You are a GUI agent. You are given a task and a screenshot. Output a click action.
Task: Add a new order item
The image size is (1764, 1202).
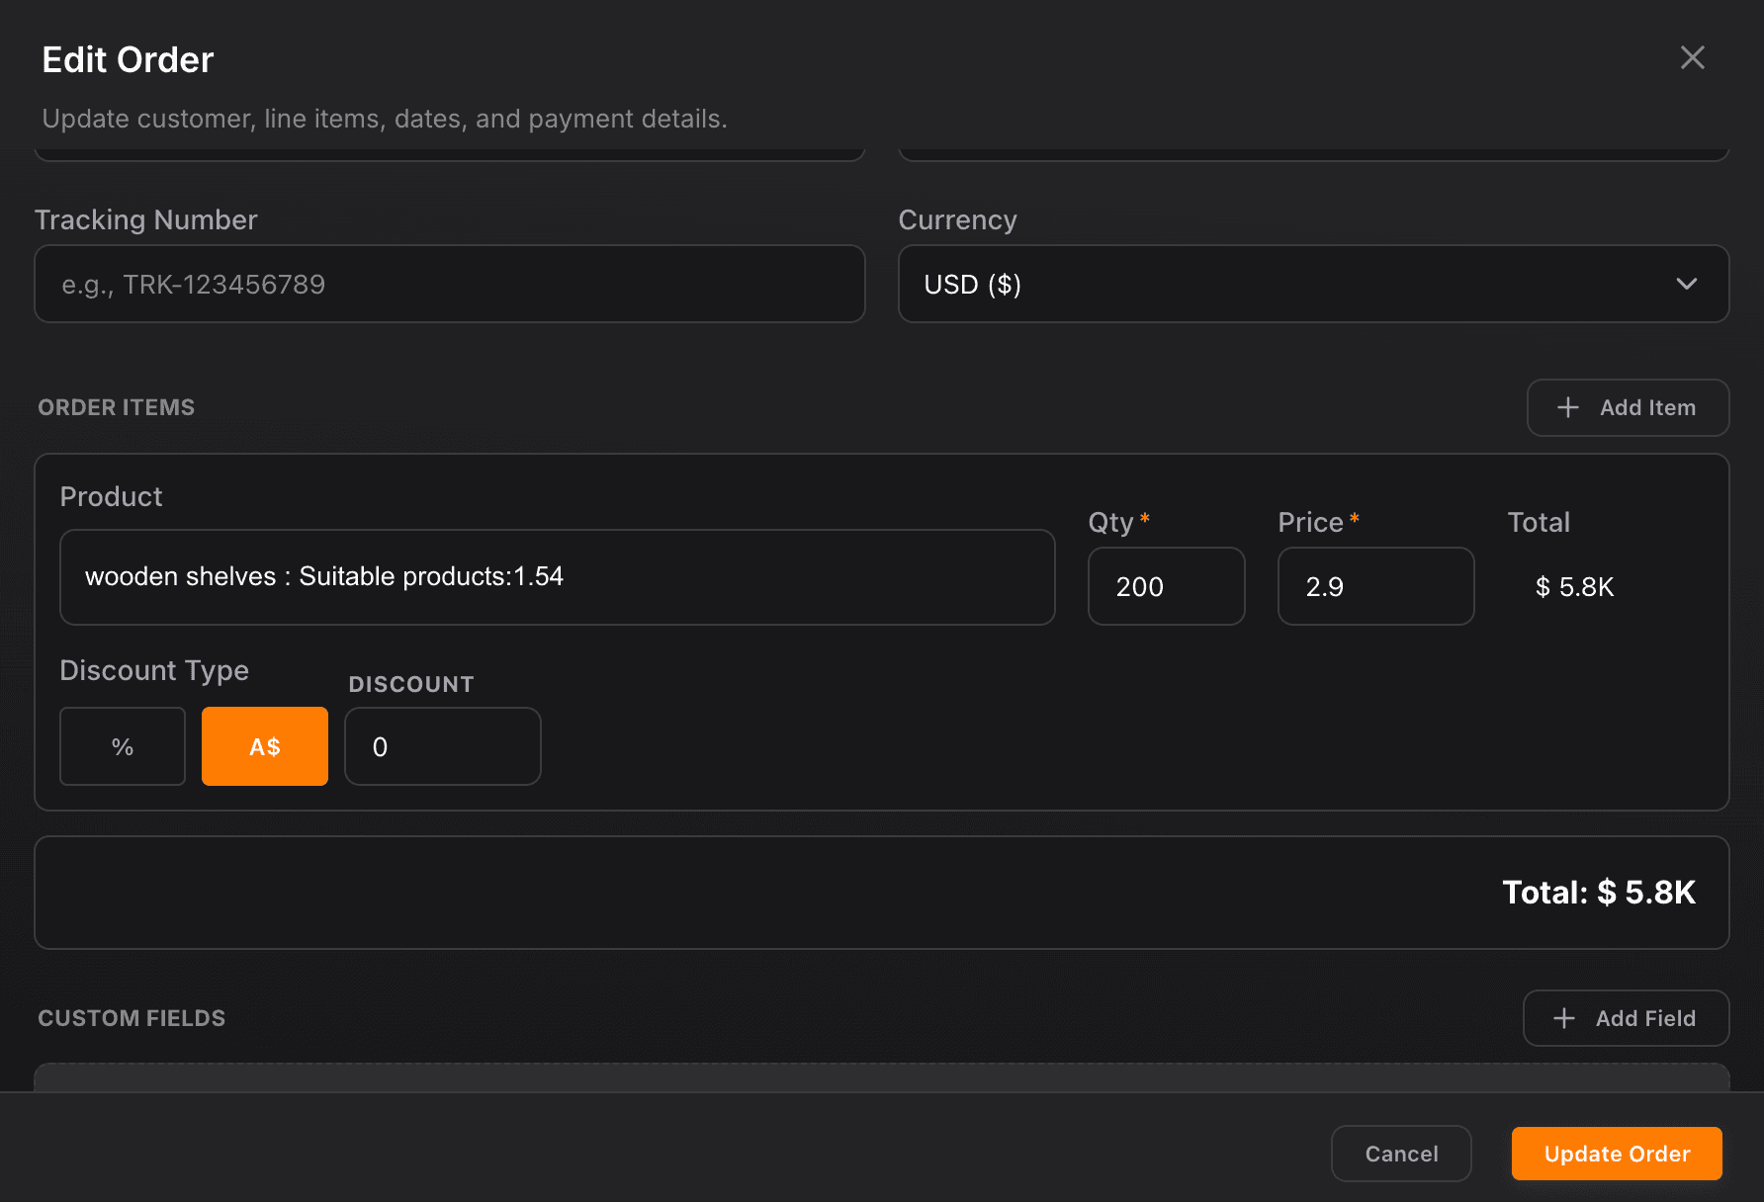(1628, 407)
